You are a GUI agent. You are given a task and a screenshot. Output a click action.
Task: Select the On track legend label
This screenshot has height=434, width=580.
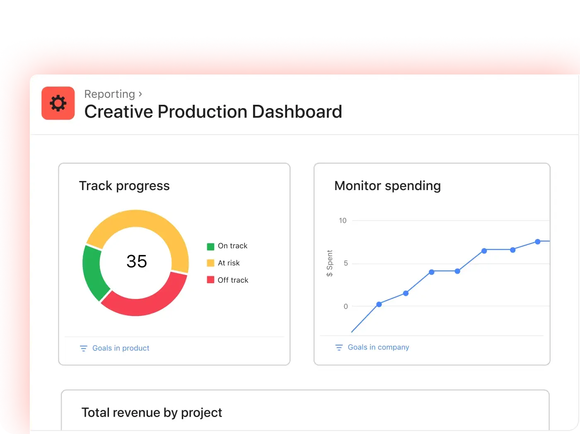232,246
